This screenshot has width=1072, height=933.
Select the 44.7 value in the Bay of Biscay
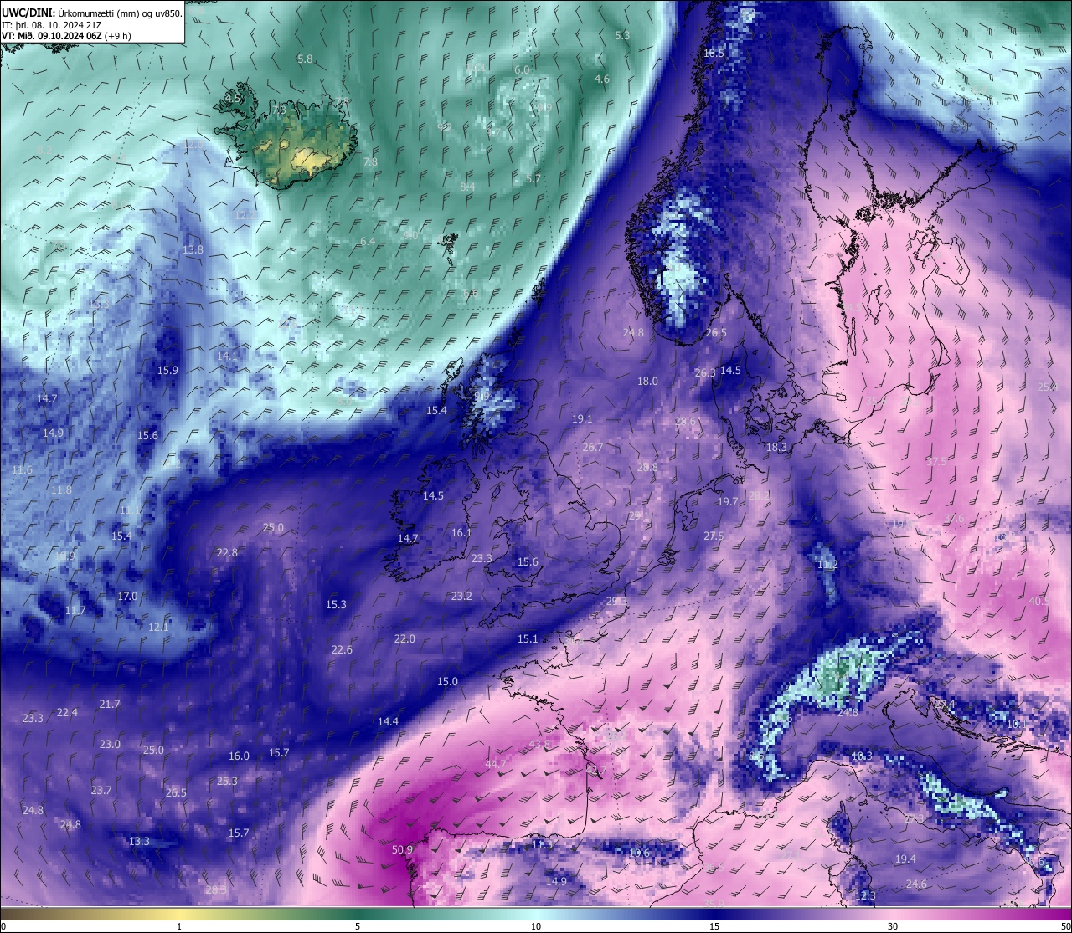(495, 764)
